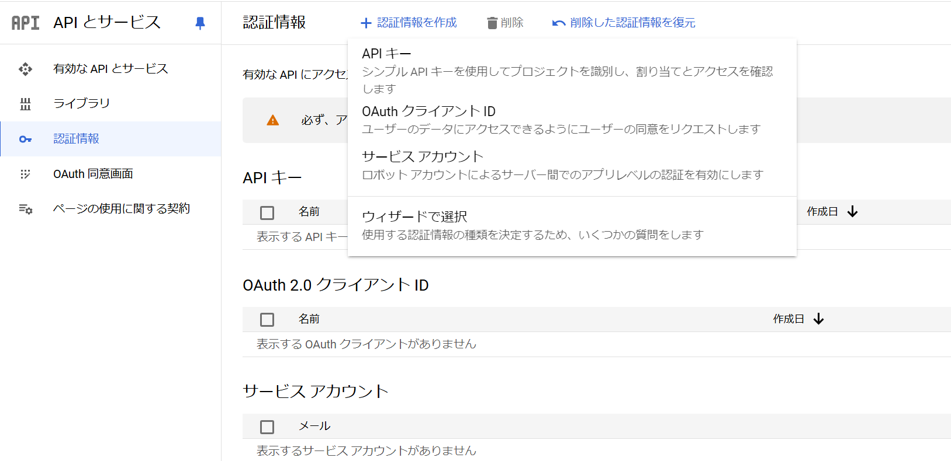Click 名前 column header in OAuth table
Image resolution: width=951 pixels, height=461 pixels.
click(x=309, y=319)
